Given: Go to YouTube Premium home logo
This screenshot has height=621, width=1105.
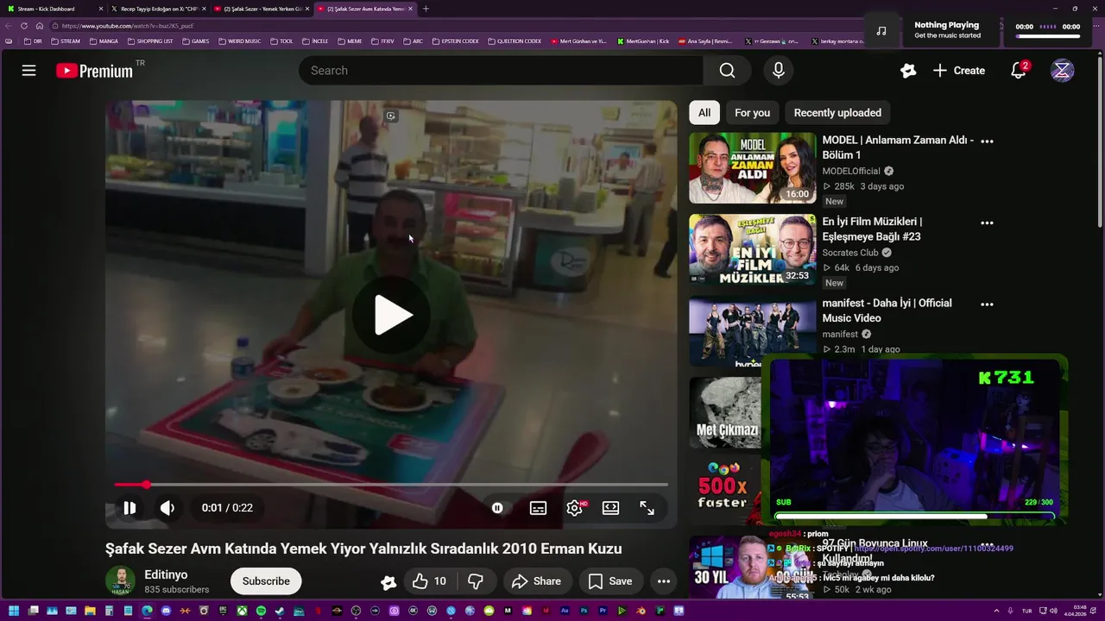Looking at the screenshot, I should pos(95,71).
